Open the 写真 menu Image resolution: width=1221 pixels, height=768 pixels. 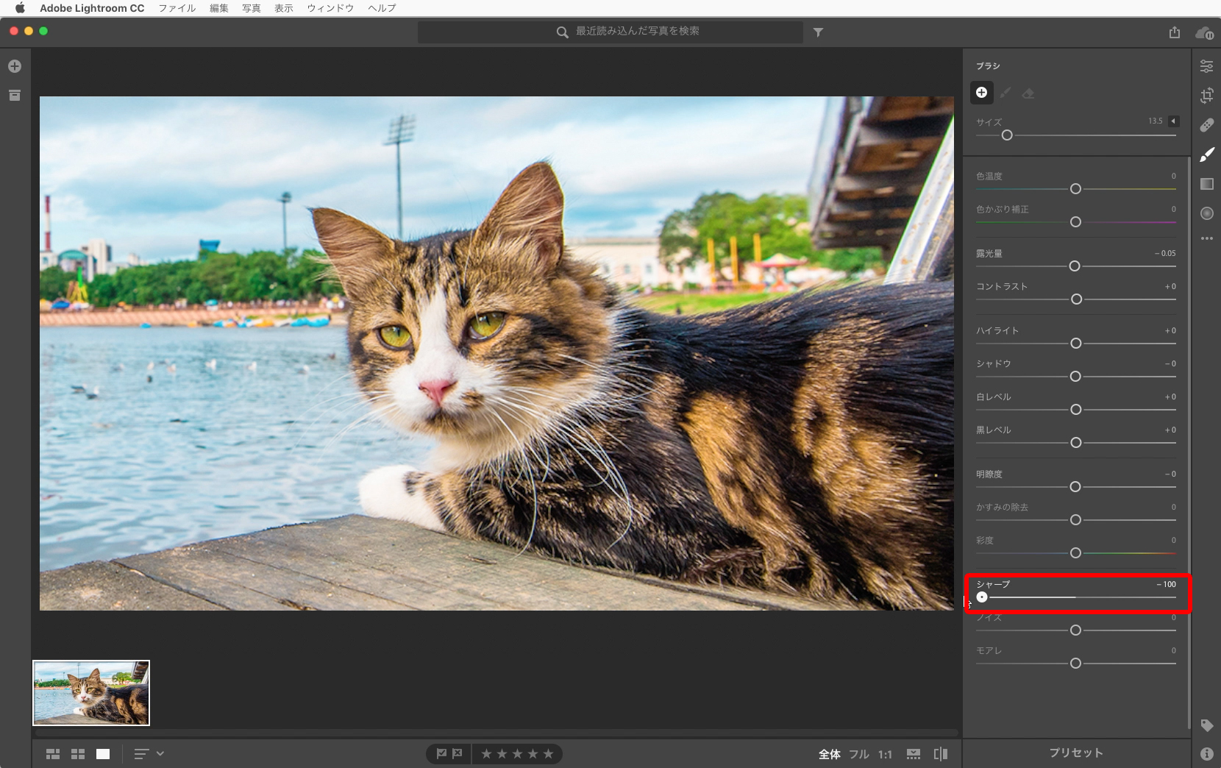(252, 8)
